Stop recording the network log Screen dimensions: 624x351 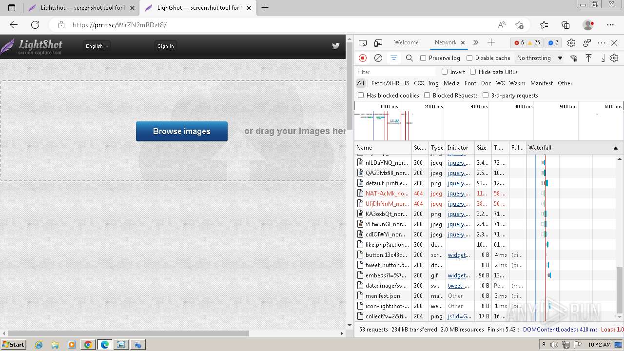pyautogui.click(x=363, y=58)
